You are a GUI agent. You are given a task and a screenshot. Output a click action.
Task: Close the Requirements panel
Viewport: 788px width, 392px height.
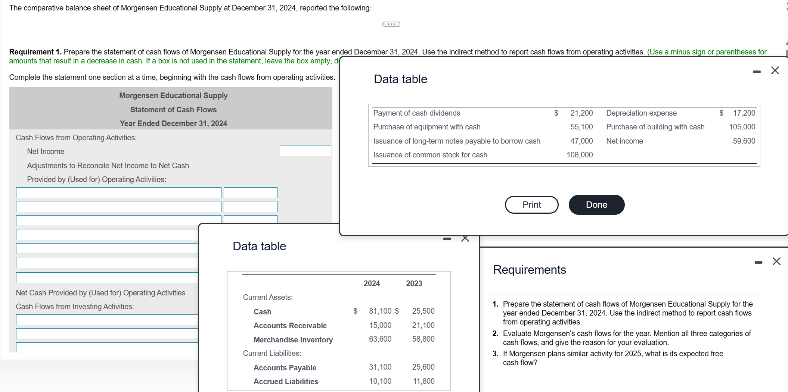(776, 261)
